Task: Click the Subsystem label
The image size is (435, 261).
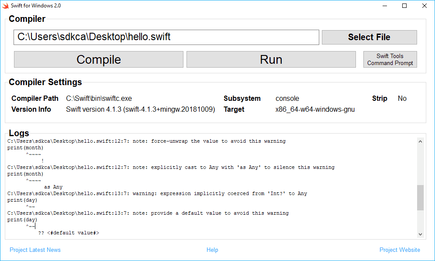Action: point(242,99)
